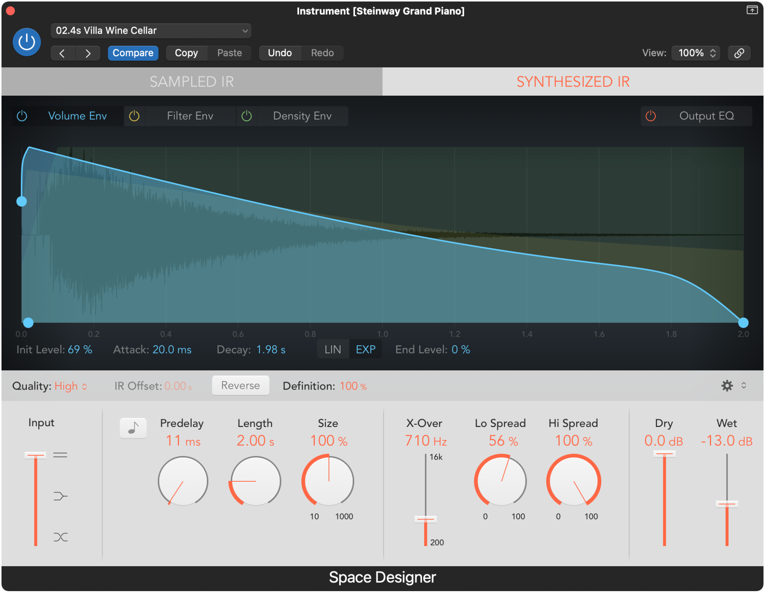Click the Undo button
Viewport: 765px width, 593px height.
pos(280,53)
